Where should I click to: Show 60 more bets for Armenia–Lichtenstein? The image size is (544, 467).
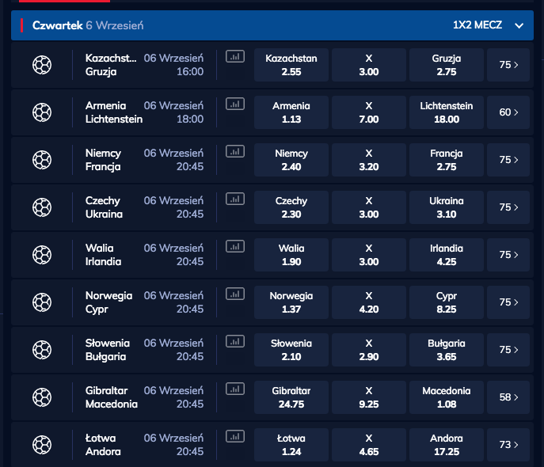pos(508,112)
